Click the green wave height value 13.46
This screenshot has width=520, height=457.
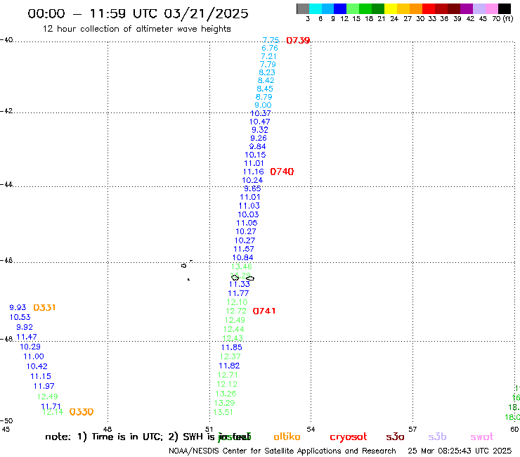pos(242,266)
